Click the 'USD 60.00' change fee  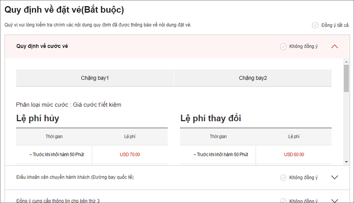294,155
